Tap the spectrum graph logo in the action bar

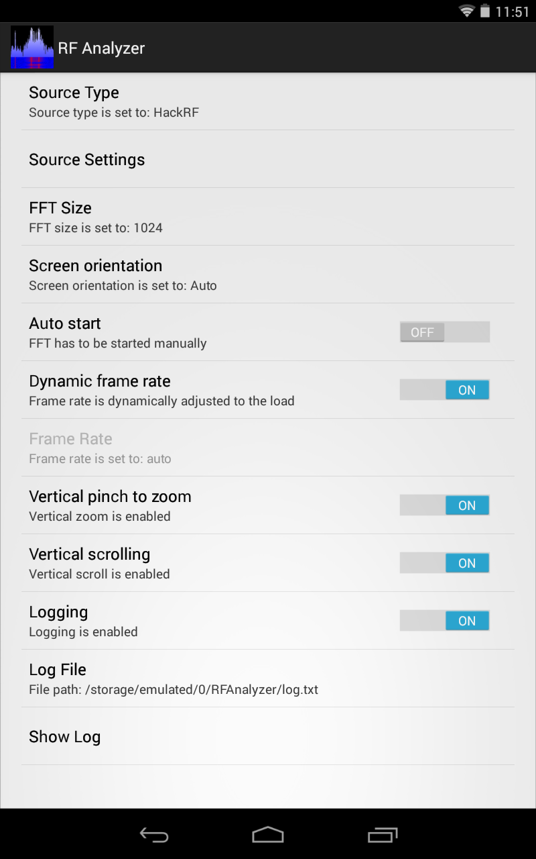pyautogui.click(x=32, y=47)
